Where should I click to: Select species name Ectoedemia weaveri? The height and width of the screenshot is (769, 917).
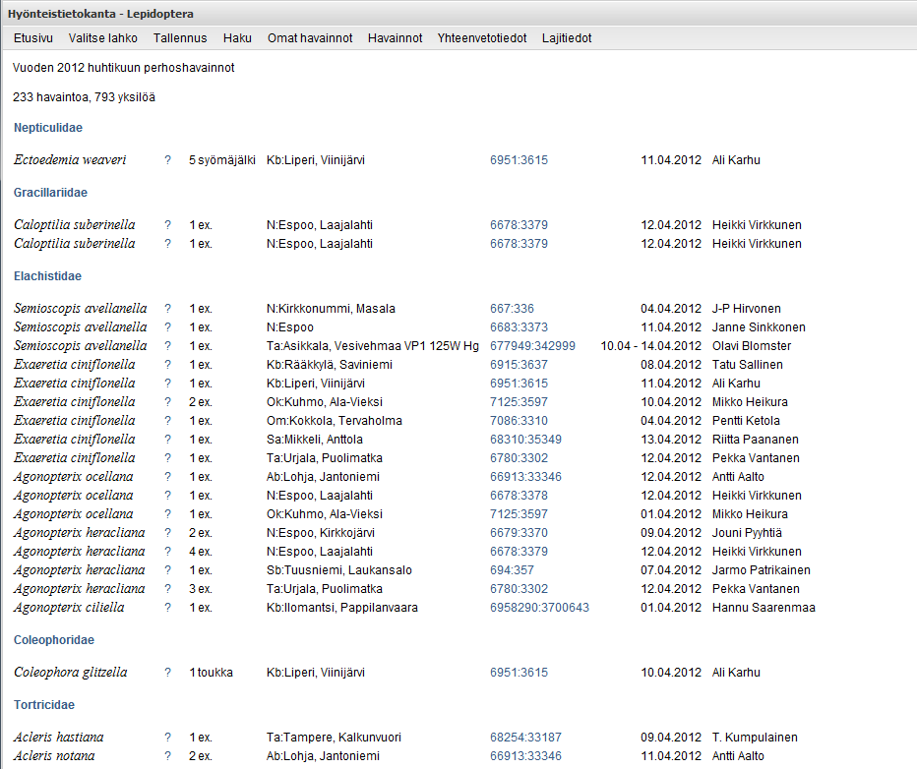70,160
